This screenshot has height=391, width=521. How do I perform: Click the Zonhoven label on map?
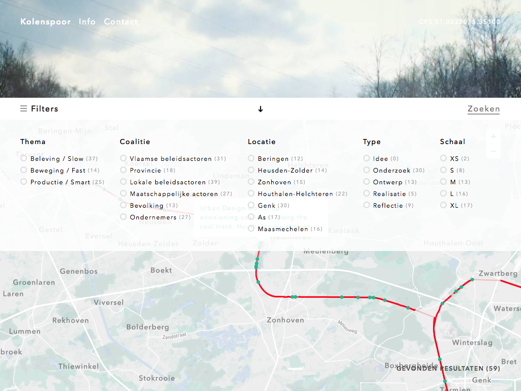click(285, 320)
